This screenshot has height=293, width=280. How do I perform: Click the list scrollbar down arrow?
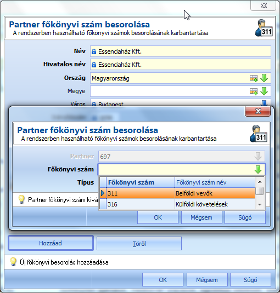coord(260,205)
